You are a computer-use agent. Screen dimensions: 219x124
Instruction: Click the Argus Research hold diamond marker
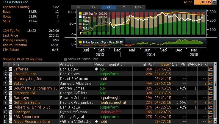point(96,121)
